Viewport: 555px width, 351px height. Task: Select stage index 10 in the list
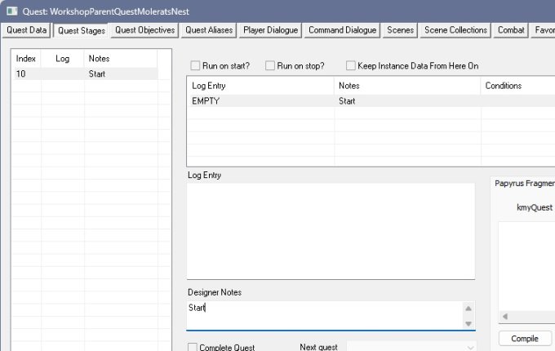click(85, 73)
